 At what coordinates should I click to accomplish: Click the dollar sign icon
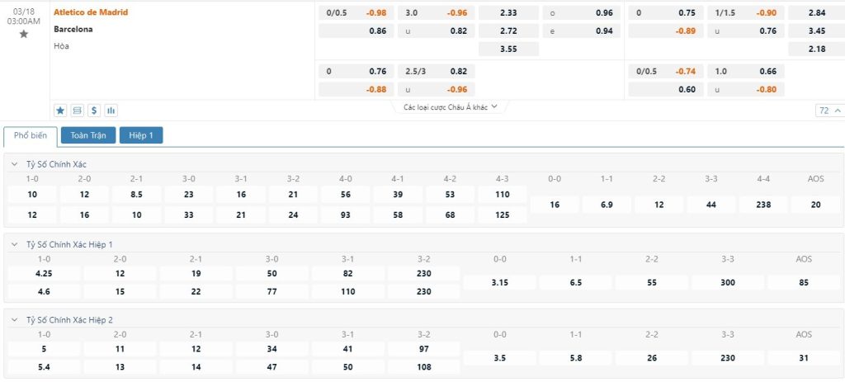pyautogui.click(x=94, y=110)
